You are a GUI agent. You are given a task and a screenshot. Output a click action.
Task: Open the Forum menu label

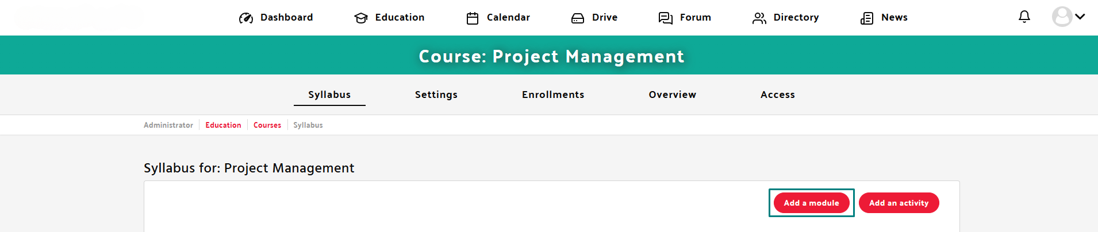(696, 17)
